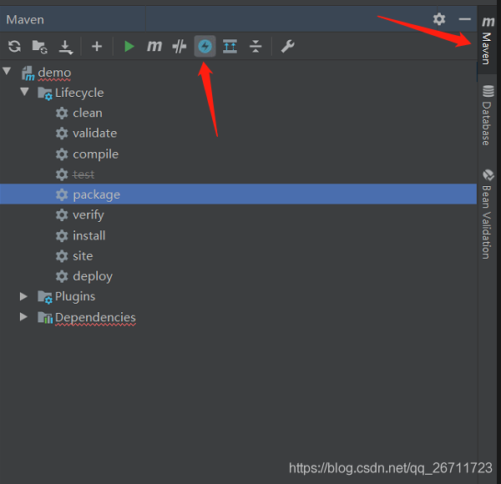
Task: Select the install lifecycle goal
Action: tap(238, 235)
